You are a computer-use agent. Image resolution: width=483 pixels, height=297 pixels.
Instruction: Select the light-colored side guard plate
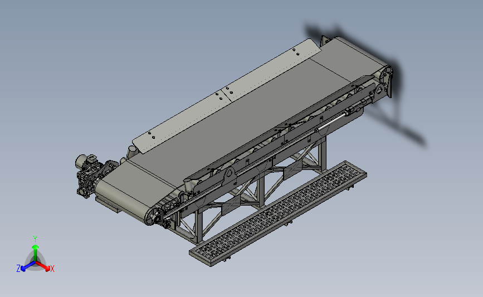click(227, 95)
